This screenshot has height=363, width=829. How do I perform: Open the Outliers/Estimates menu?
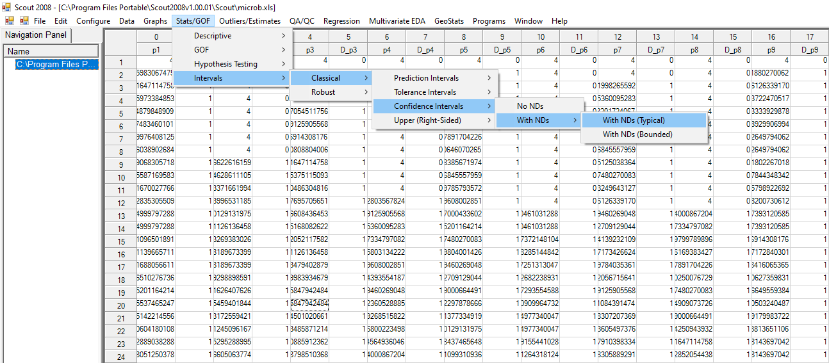[x=250, y=21]
